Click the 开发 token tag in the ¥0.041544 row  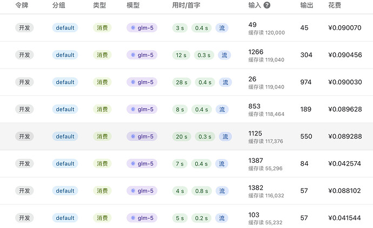pyautogui.click(x=24, y=218)
